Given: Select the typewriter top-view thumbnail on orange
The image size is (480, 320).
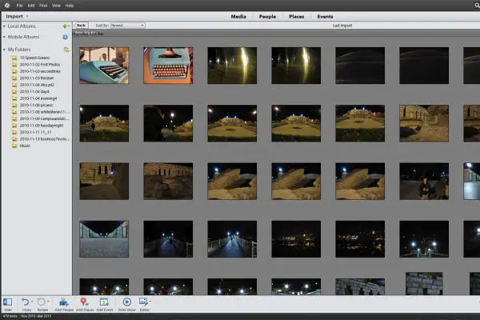Looking at the screenshot, I should tap(168, 66).
